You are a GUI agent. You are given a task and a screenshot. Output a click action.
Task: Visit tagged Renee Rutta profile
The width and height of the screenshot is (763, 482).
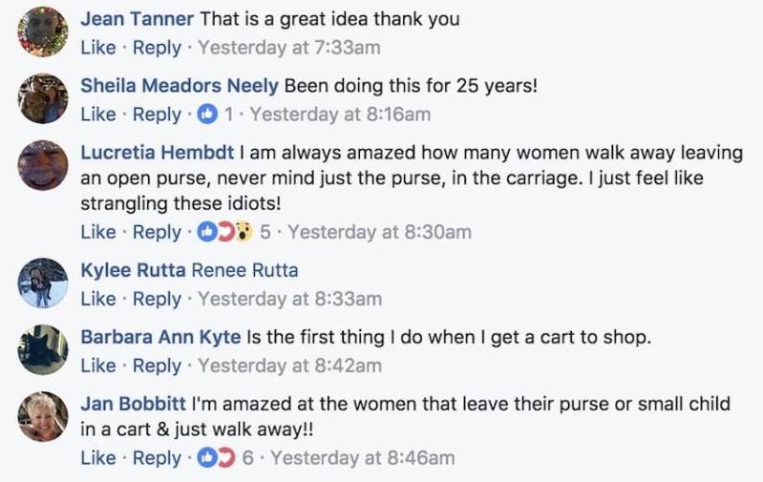pyautogui.click(x=244, y=271)
